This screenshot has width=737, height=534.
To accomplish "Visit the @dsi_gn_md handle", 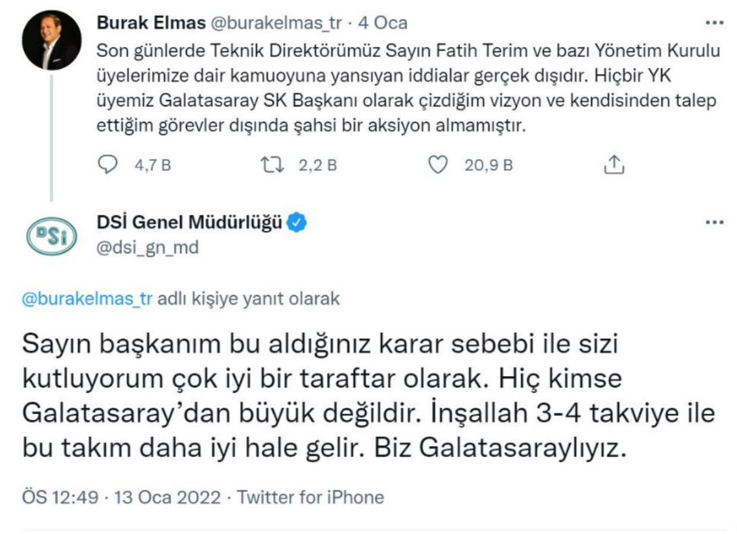I will click(x=147, y=247).
